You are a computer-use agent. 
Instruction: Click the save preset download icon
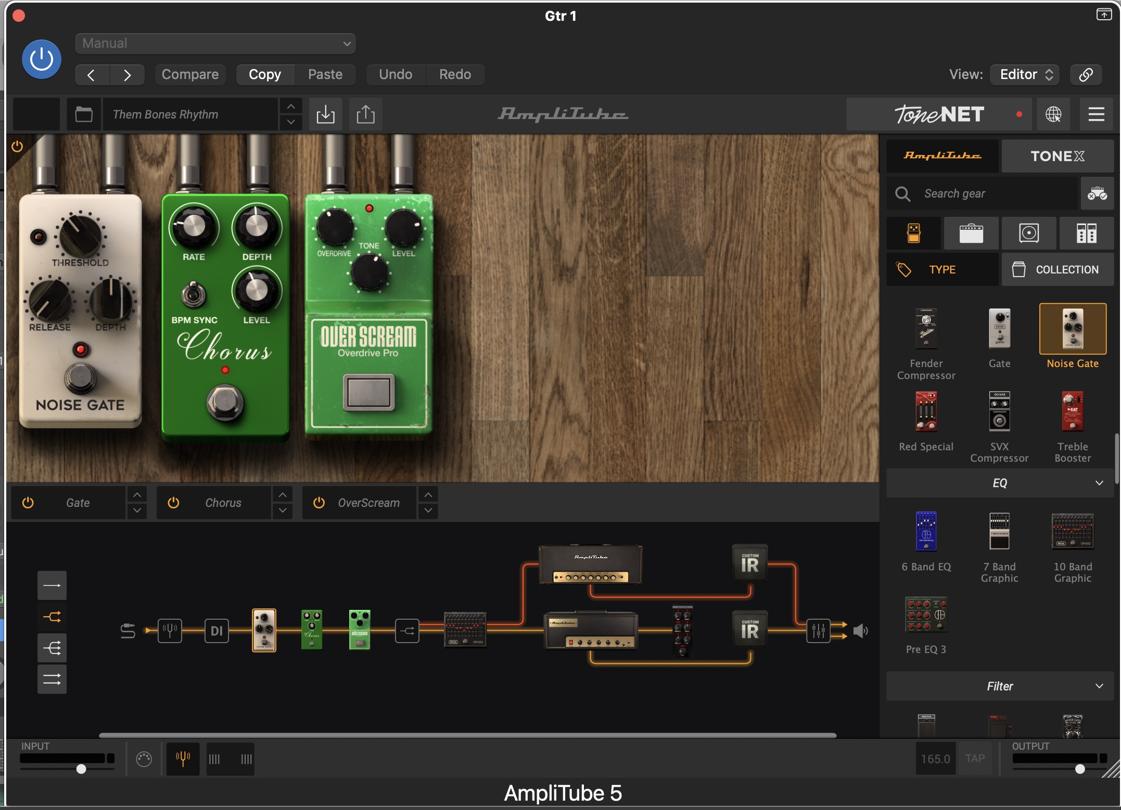325,114
